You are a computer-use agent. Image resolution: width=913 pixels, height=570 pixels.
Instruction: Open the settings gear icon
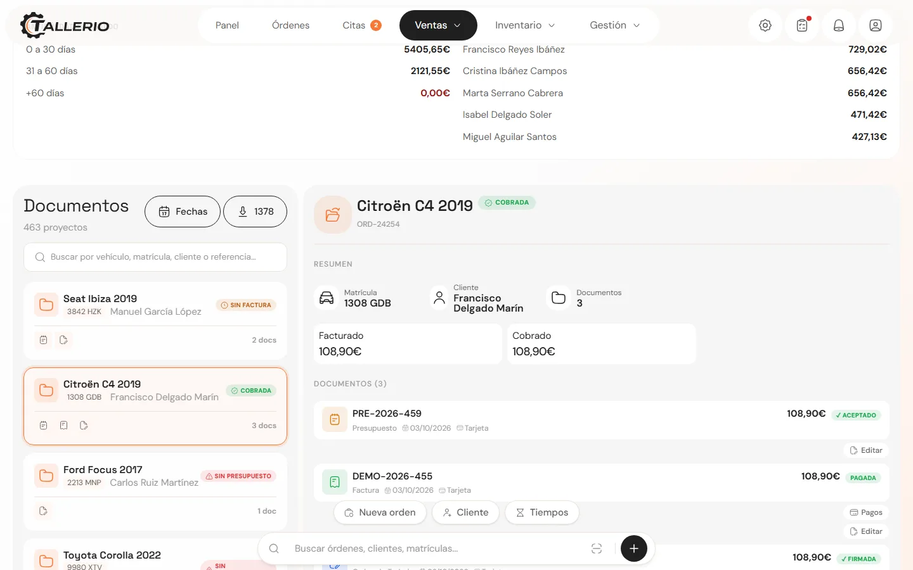click(x=765, y=25)
